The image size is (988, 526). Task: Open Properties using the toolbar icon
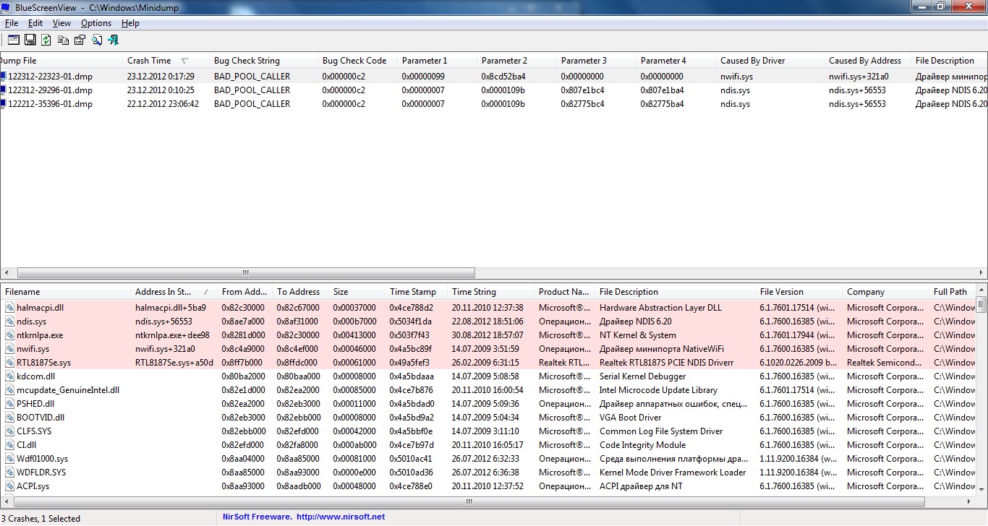(x=80, y=40)
